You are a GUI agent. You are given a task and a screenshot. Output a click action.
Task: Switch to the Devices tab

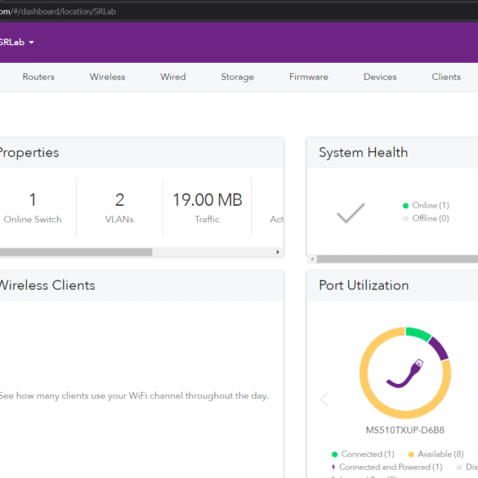pyautogui.click(x=380, y=77)
